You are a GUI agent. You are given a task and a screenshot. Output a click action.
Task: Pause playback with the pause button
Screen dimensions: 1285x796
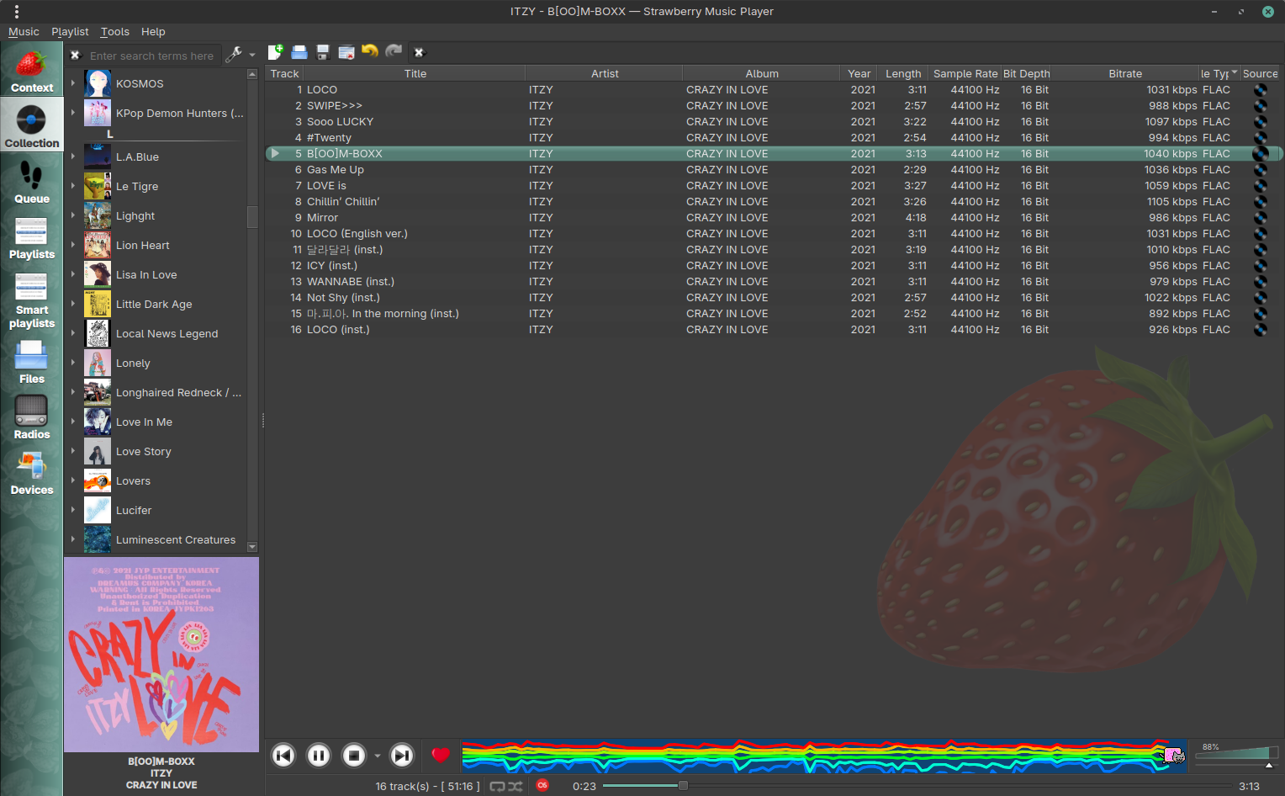pos(319,756)
